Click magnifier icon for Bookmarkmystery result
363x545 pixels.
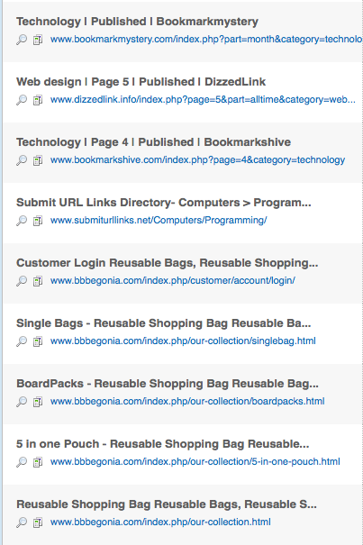pyautogui.click(x=22, y=40)
